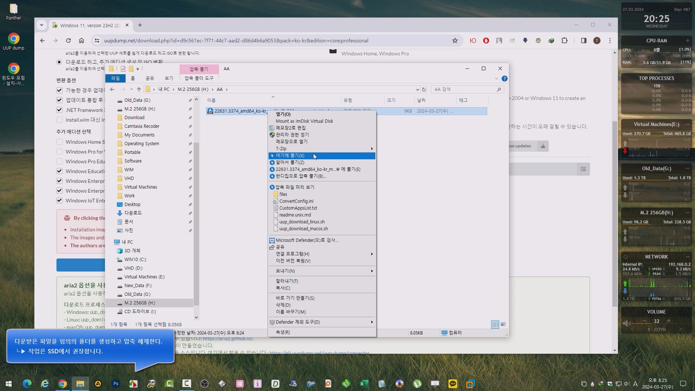
Task: Open the '보기' ribbon tab in Explorer
Action: coord(169,78)
